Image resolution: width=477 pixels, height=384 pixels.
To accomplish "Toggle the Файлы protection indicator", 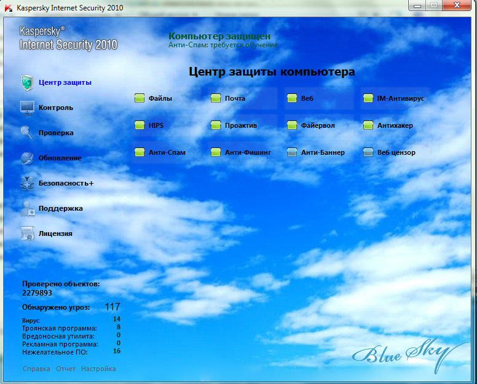I will pos(140,98).
